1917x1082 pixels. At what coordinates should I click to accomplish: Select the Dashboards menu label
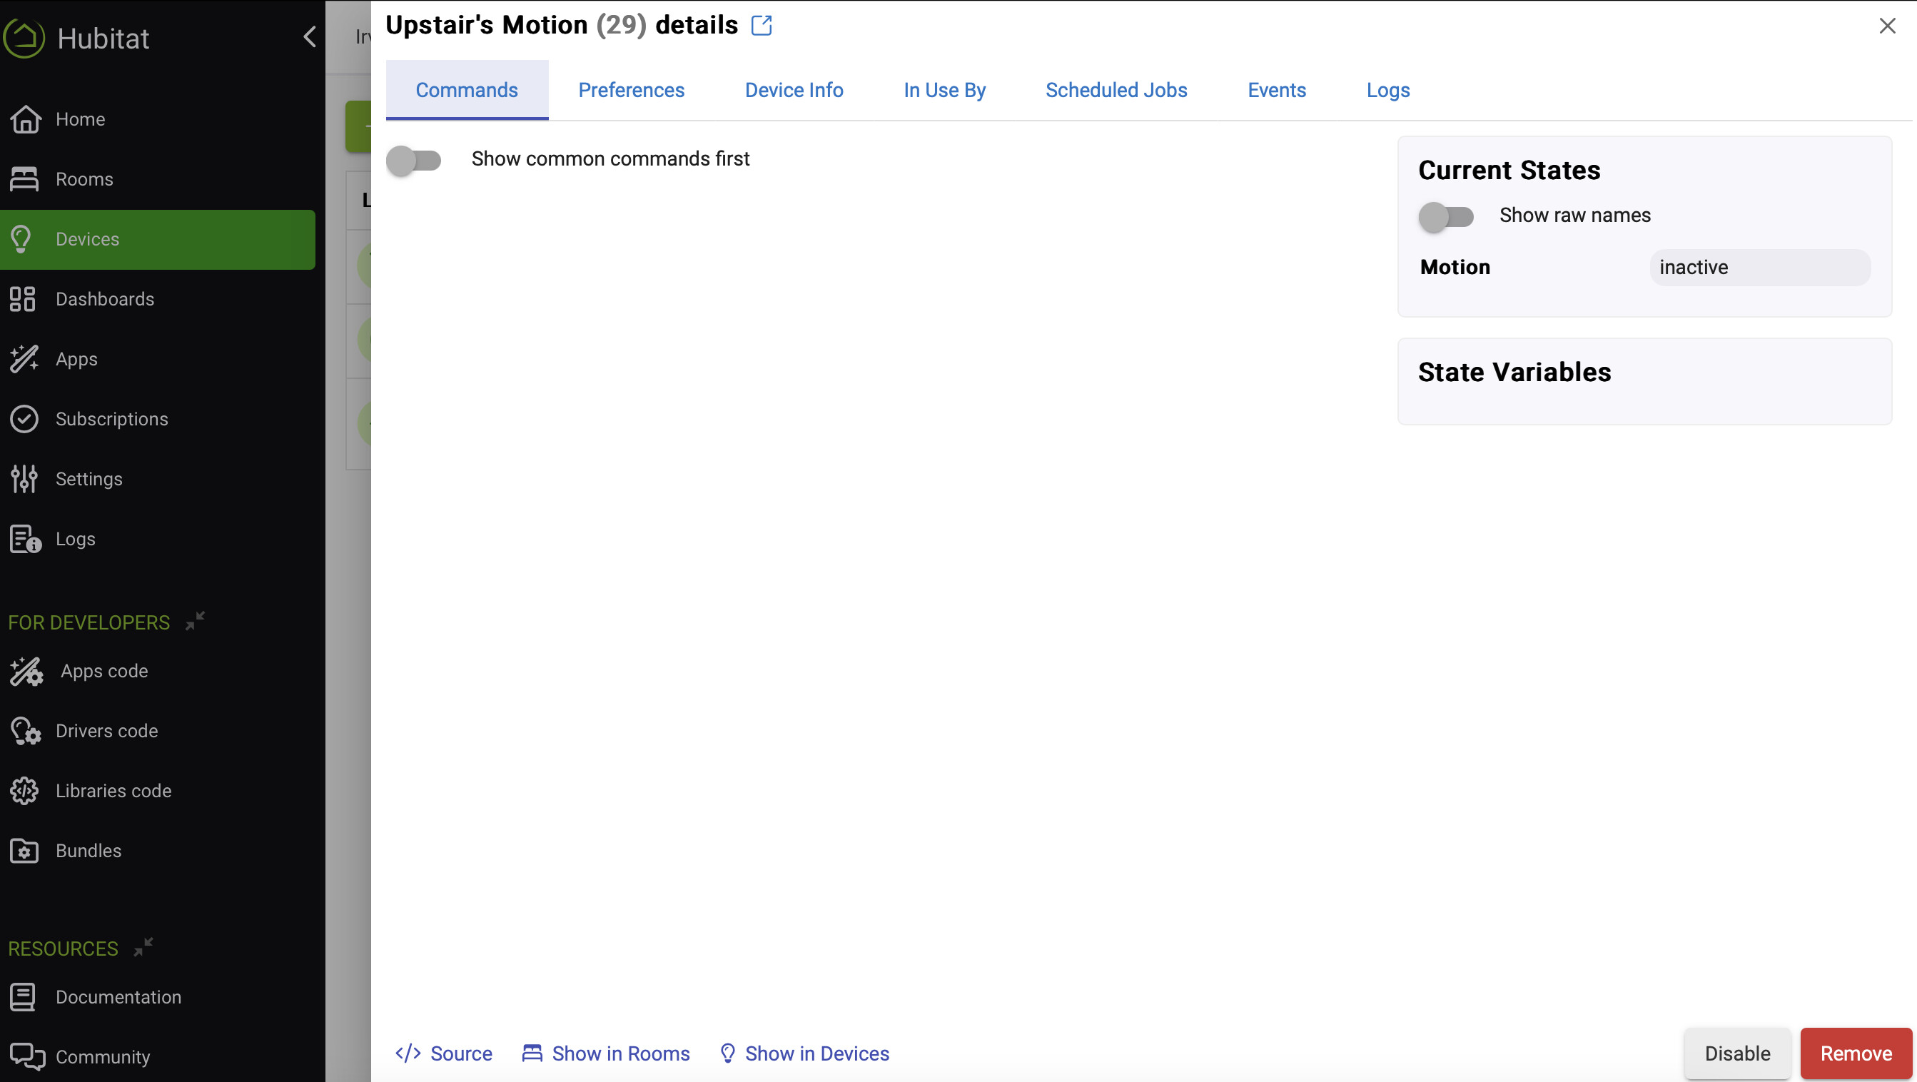(x=105, y=299)
